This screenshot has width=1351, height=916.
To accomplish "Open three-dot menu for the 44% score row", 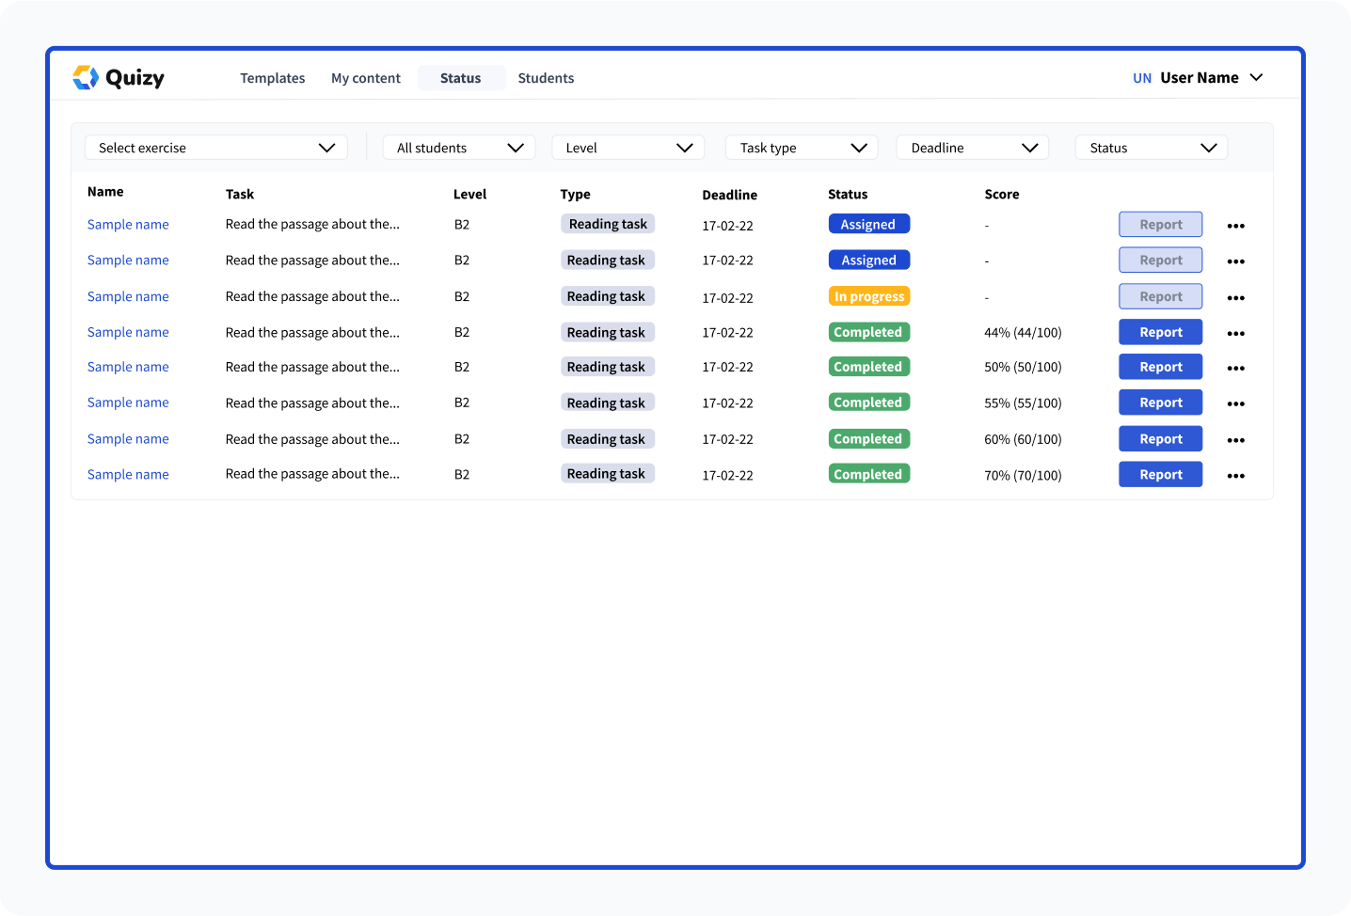I will [1235, 334].
